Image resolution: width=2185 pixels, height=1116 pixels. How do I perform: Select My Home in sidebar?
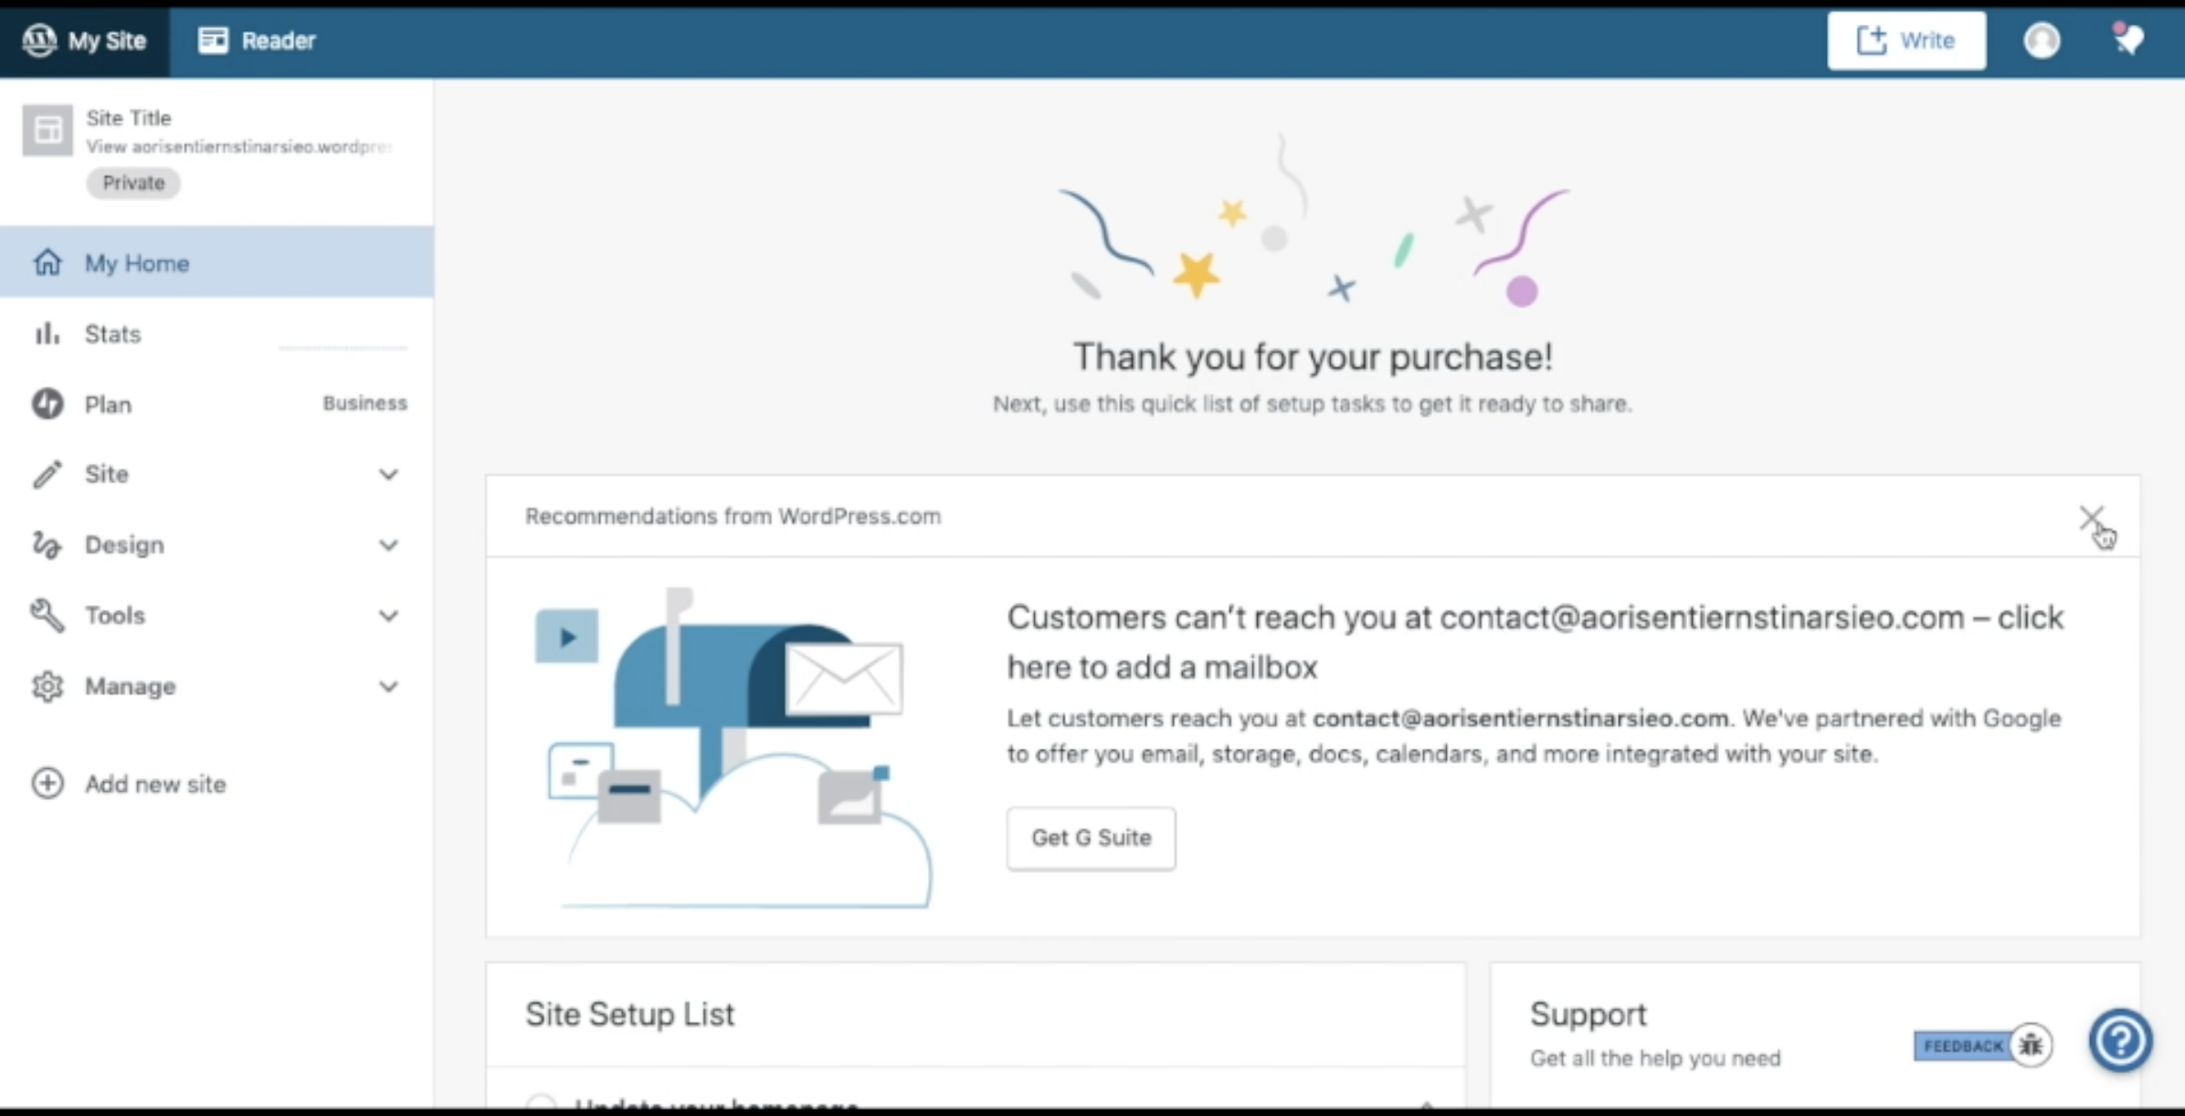pos(137,263)
